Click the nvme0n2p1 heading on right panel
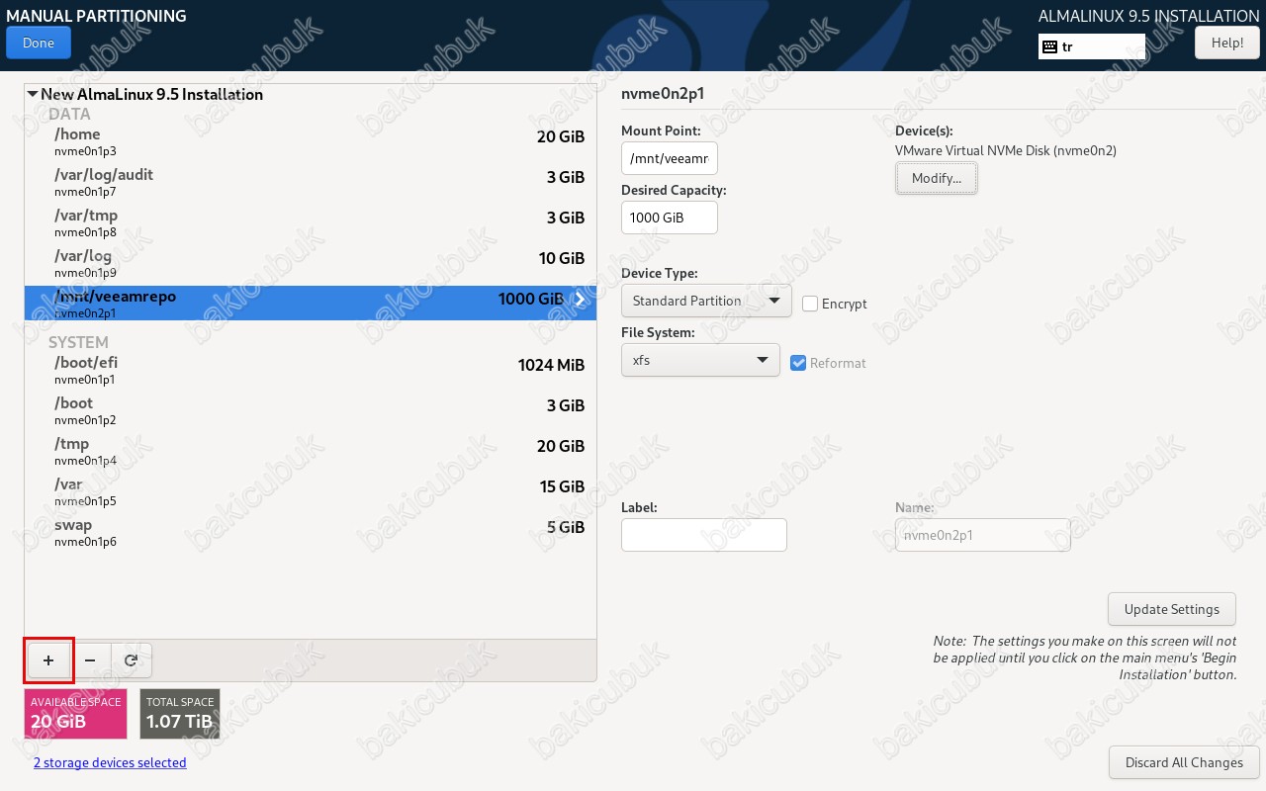 [663, 95]
